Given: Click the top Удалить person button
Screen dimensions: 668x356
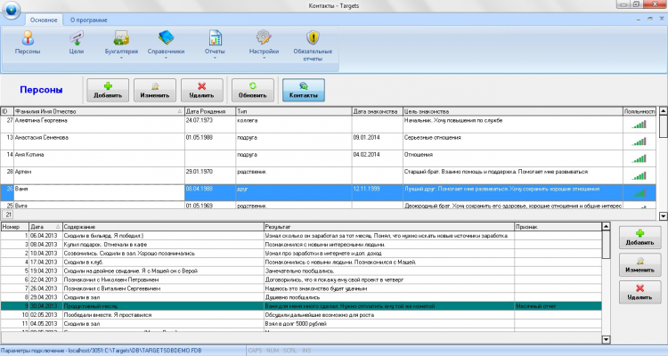Looking at the screenshot, I should click(202, 90).
